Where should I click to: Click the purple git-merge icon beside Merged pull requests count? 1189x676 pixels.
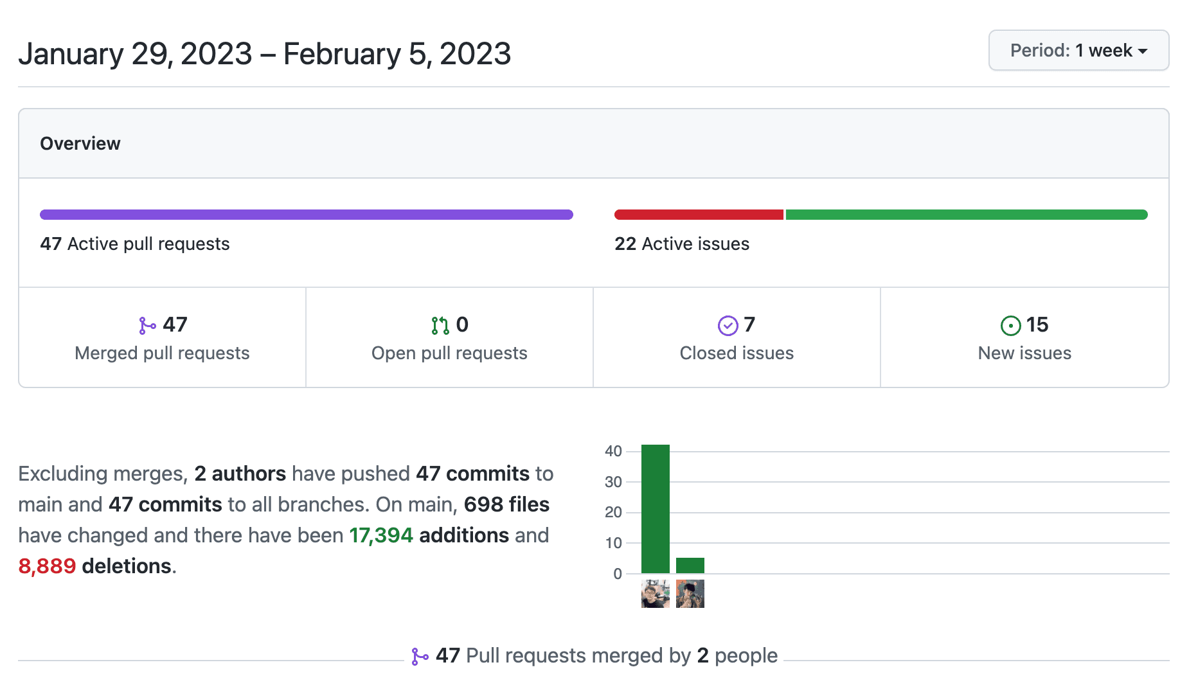pyautogui.click(x=147, y=326)
